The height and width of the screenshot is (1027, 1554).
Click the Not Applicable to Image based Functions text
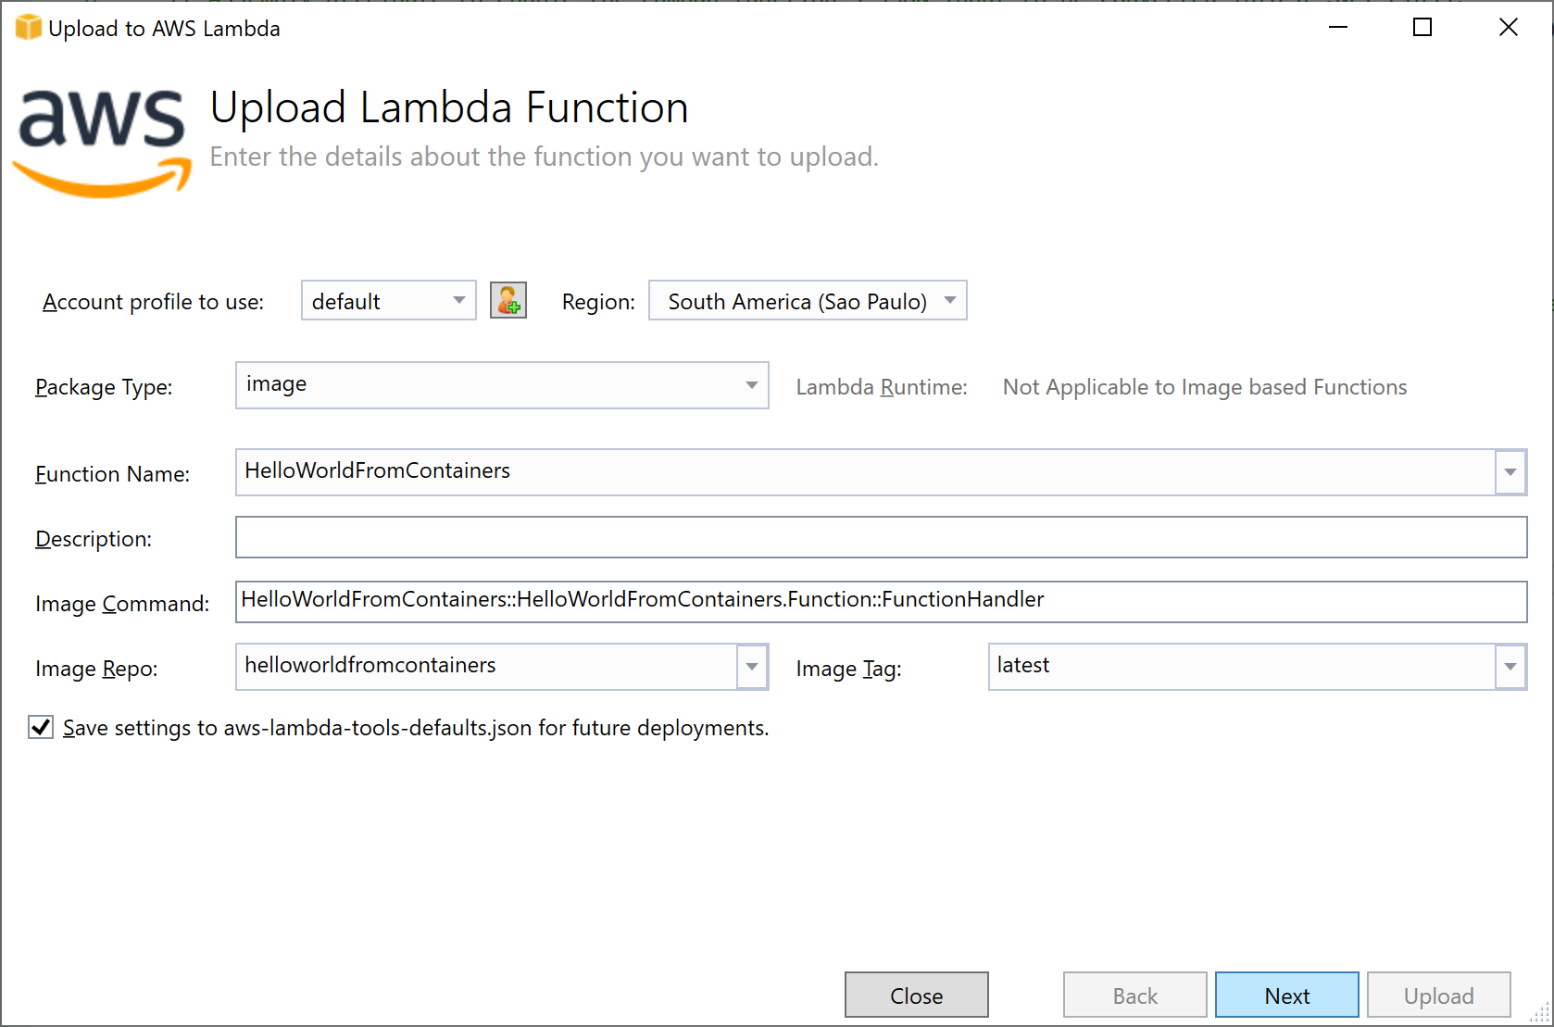click(1205, 387)
